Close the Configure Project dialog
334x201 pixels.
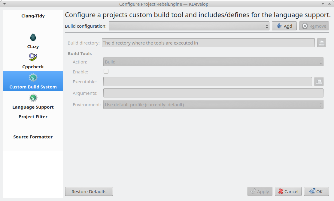pos(329,4)
